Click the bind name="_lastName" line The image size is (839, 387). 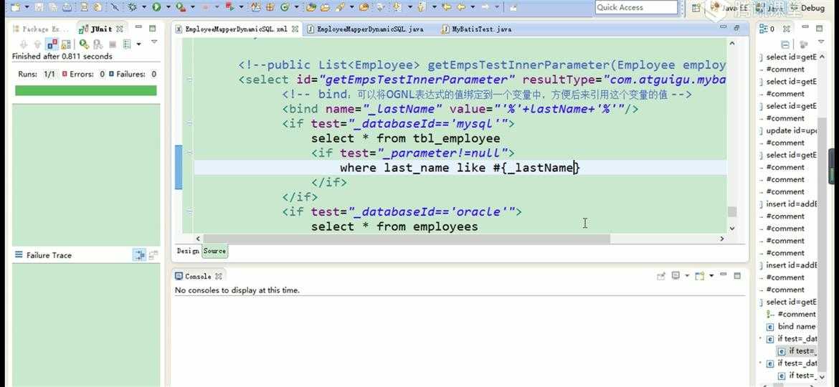coord(460,109)
